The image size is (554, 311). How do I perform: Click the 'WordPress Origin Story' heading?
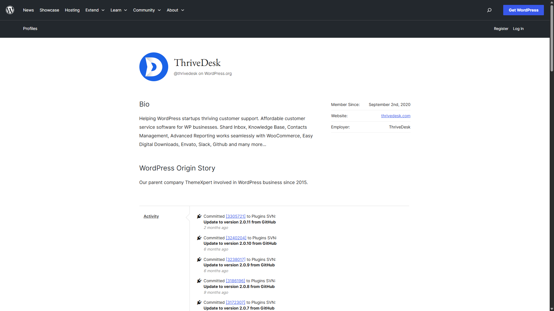click(x=177, y=168)
